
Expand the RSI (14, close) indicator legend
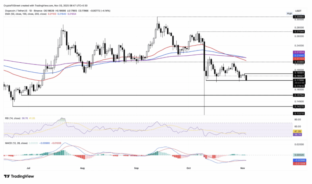coord(13,118)
